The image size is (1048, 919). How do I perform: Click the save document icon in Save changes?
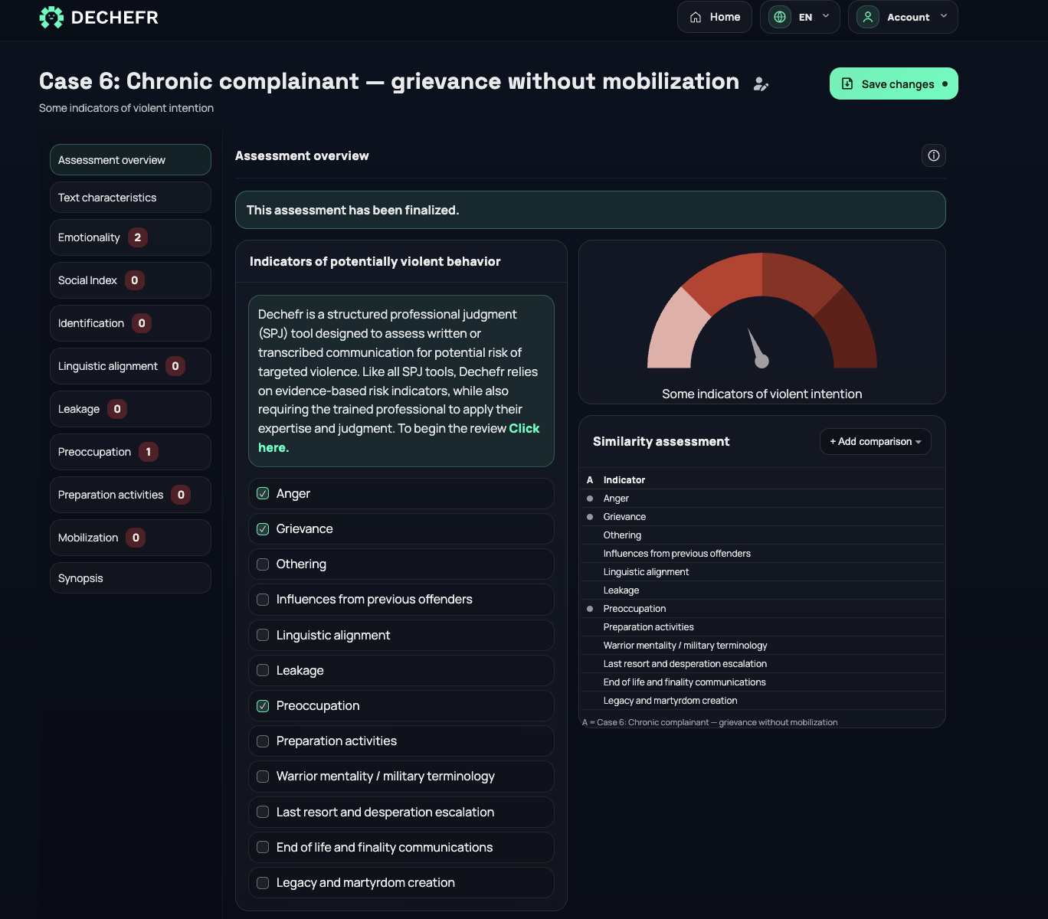(847, 83)
